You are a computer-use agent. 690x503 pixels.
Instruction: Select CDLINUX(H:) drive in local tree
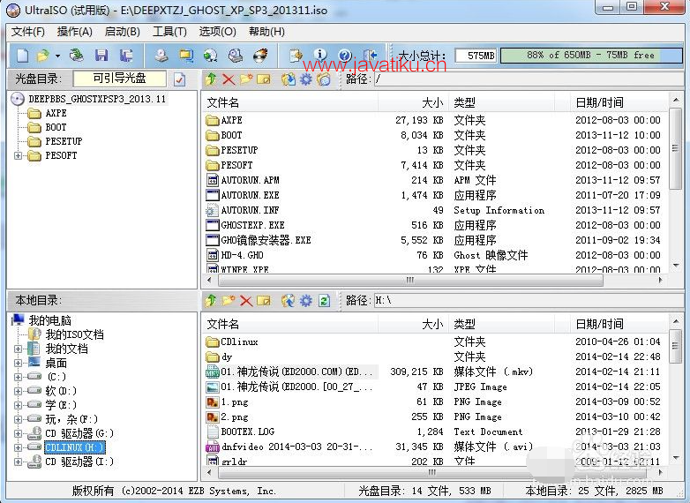(74, 447)
